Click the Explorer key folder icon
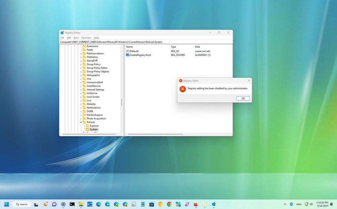The height and width of the screenshot is (209, 337). pos(87,126)
